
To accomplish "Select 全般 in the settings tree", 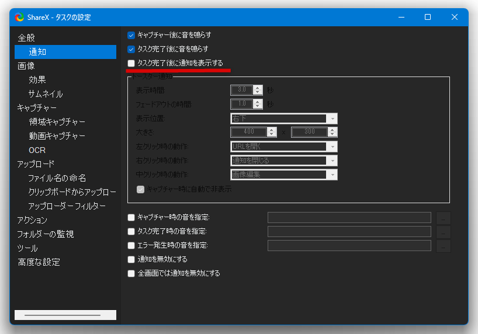I will [26, 38].
